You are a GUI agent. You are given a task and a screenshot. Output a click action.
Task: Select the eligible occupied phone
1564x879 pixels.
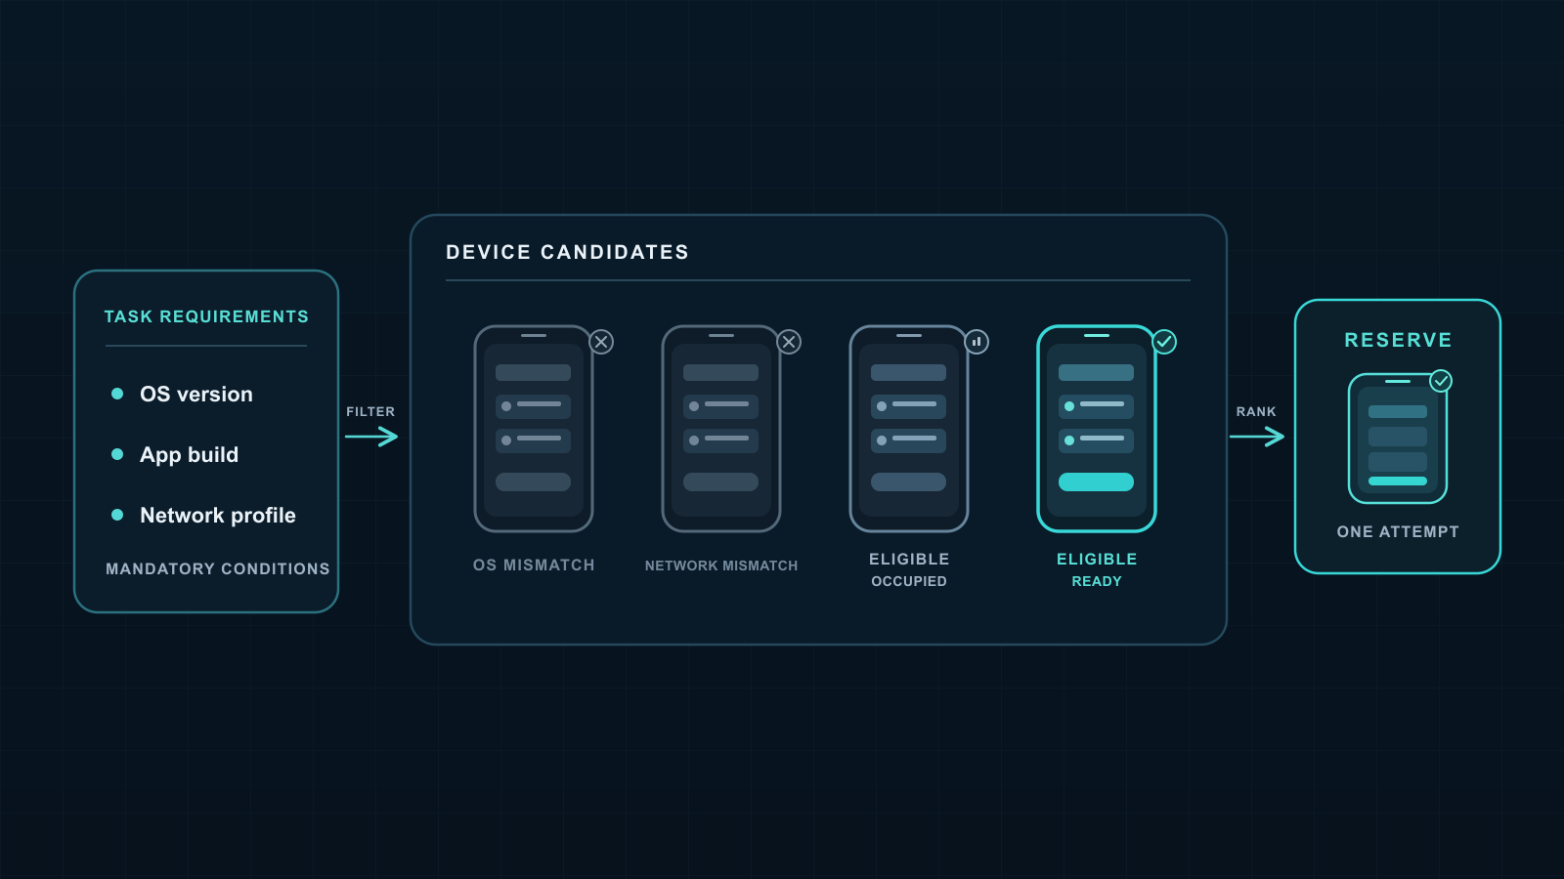909,429
